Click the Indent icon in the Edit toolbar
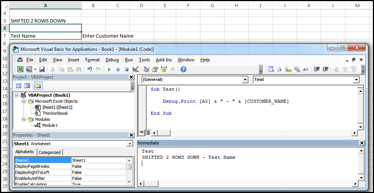 (x=317, y=69)
